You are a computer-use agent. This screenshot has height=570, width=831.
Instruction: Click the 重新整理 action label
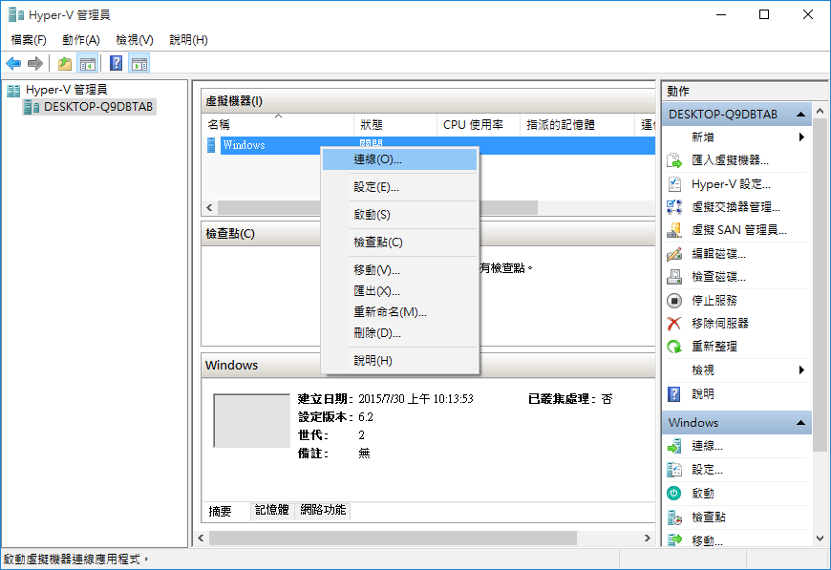(x=714, y=347)
